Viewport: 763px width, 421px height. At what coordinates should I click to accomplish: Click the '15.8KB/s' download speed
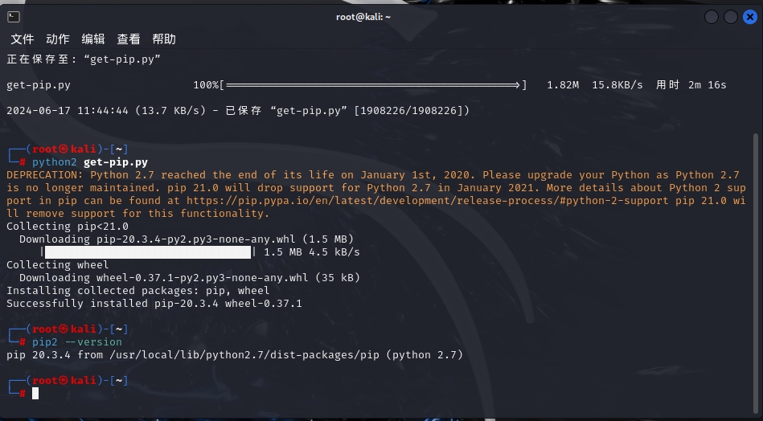coord(617,85)
